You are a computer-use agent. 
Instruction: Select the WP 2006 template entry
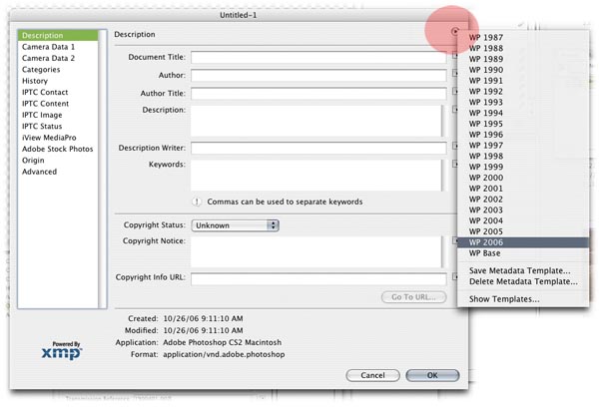click(x=487, y=241)
